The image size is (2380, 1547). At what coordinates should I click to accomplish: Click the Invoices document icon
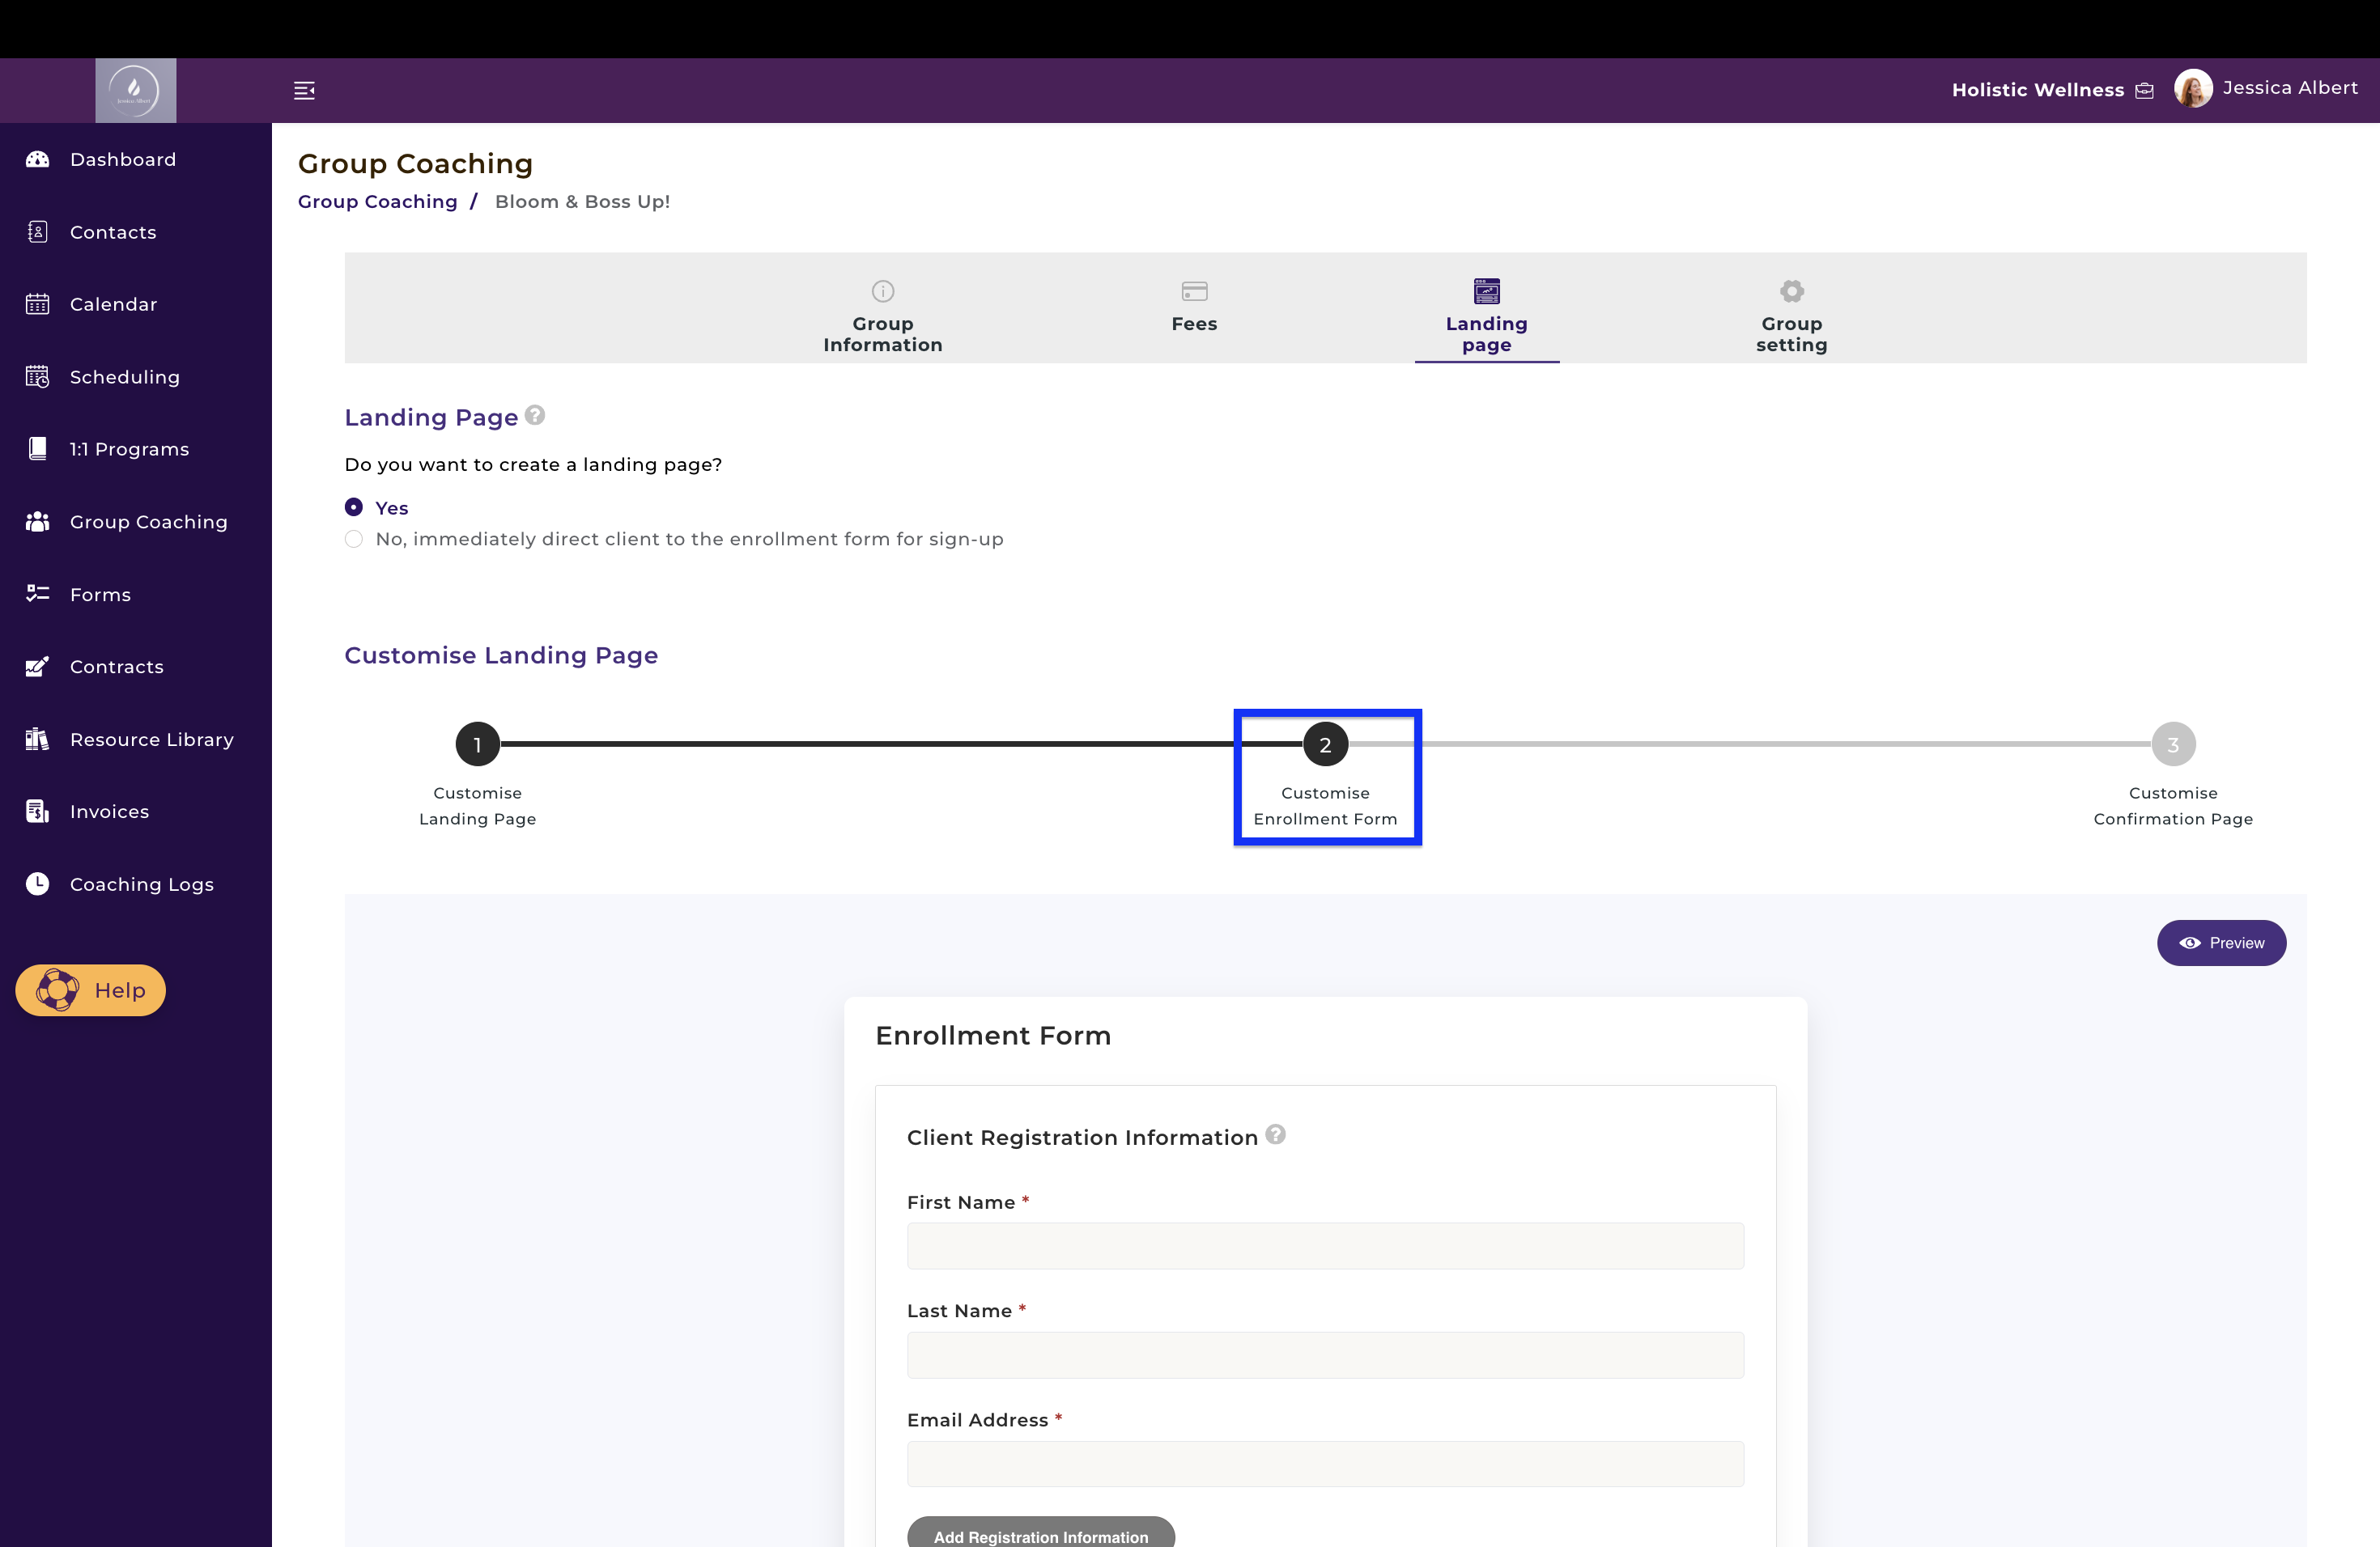pos(37,812)
